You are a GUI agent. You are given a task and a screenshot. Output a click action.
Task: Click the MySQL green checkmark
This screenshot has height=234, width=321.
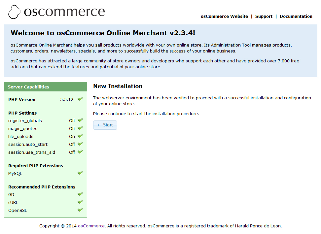click(80, 173)
